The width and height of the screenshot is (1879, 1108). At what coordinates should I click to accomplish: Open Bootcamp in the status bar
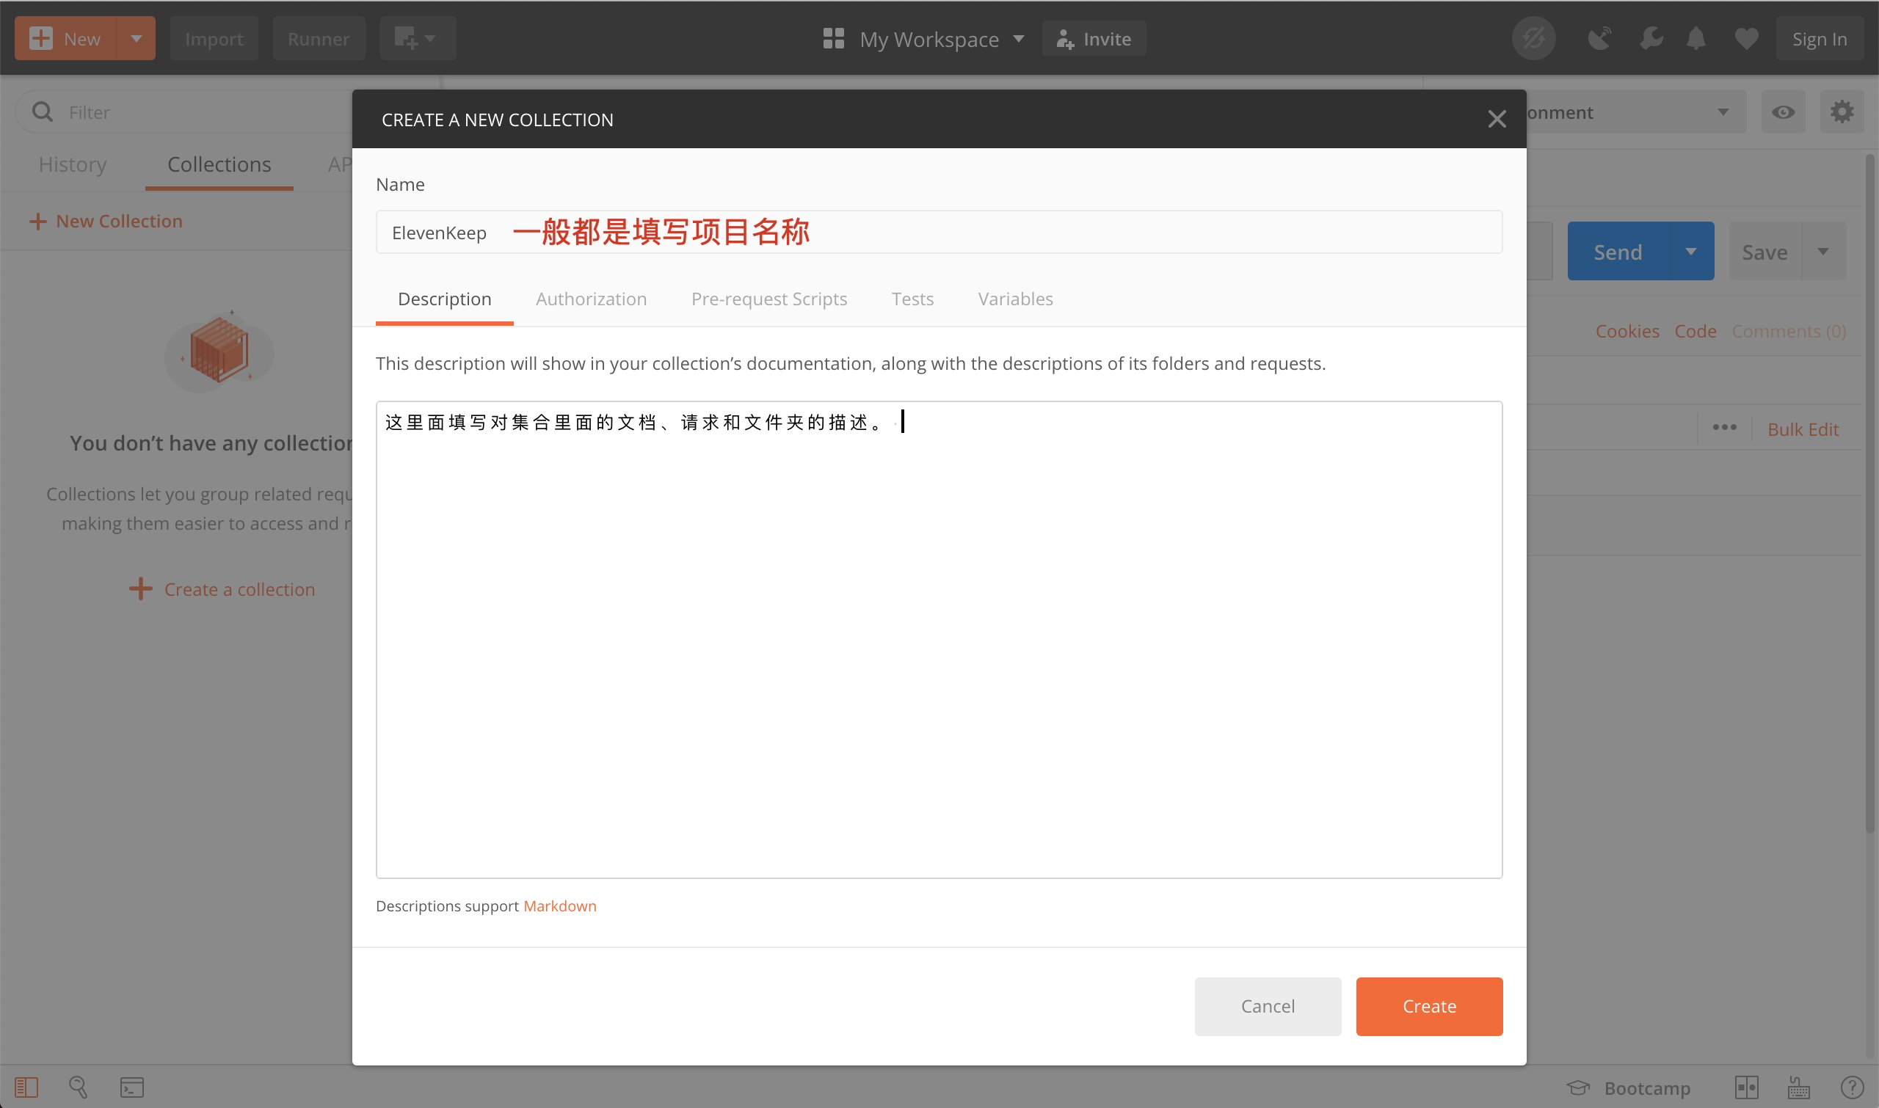click(1628, 1088)
